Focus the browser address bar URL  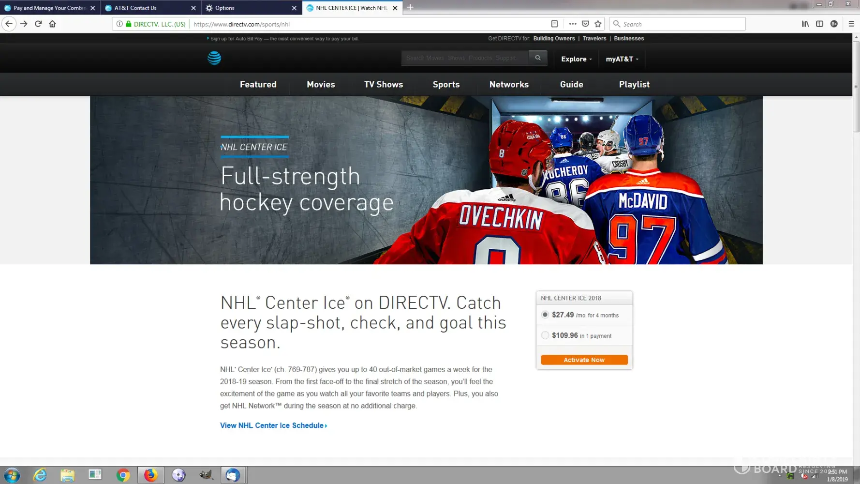point(368,24)
